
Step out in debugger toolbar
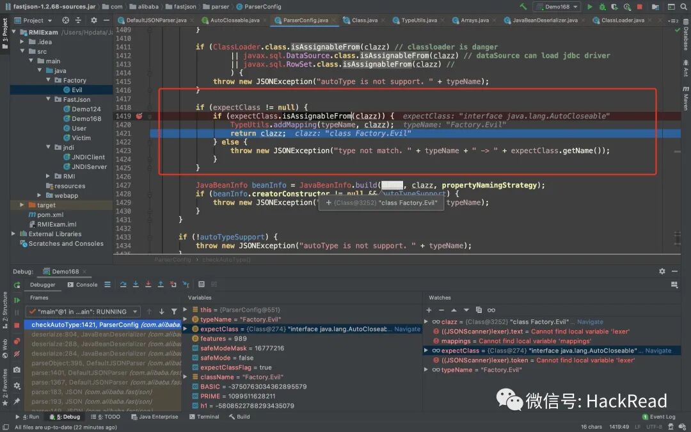(x=161, y=285)
